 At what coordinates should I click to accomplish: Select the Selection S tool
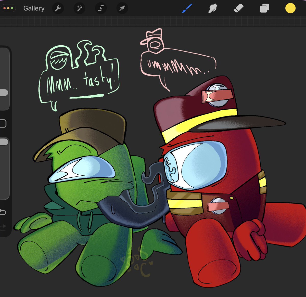101,8
